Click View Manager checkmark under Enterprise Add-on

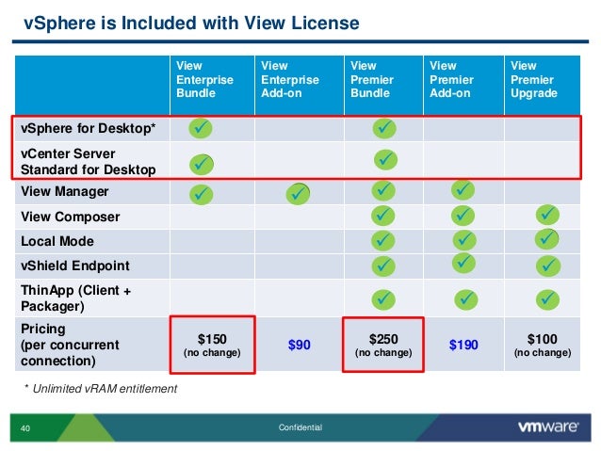click(x=298, y=194)
